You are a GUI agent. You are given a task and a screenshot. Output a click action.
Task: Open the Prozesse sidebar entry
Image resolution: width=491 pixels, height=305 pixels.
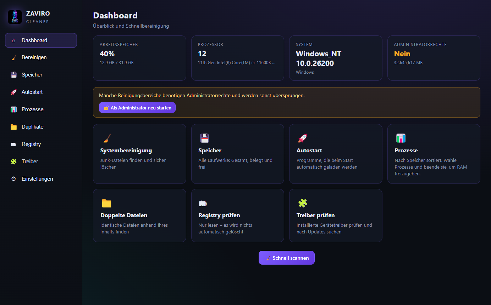click(41, 109)
